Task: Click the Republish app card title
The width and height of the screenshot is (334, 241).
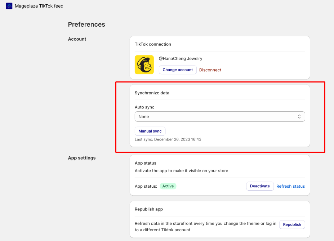Action: 149,209
